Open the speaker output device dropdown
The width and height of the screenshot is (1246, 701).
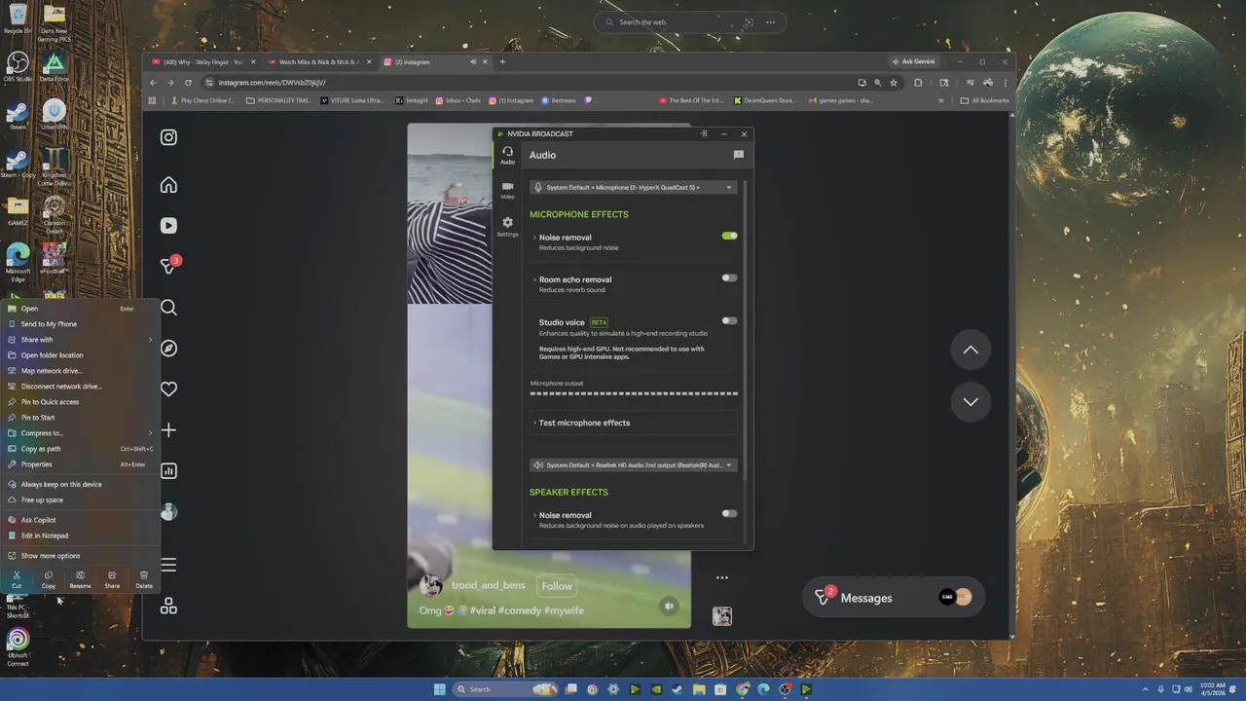pos(634,465)
